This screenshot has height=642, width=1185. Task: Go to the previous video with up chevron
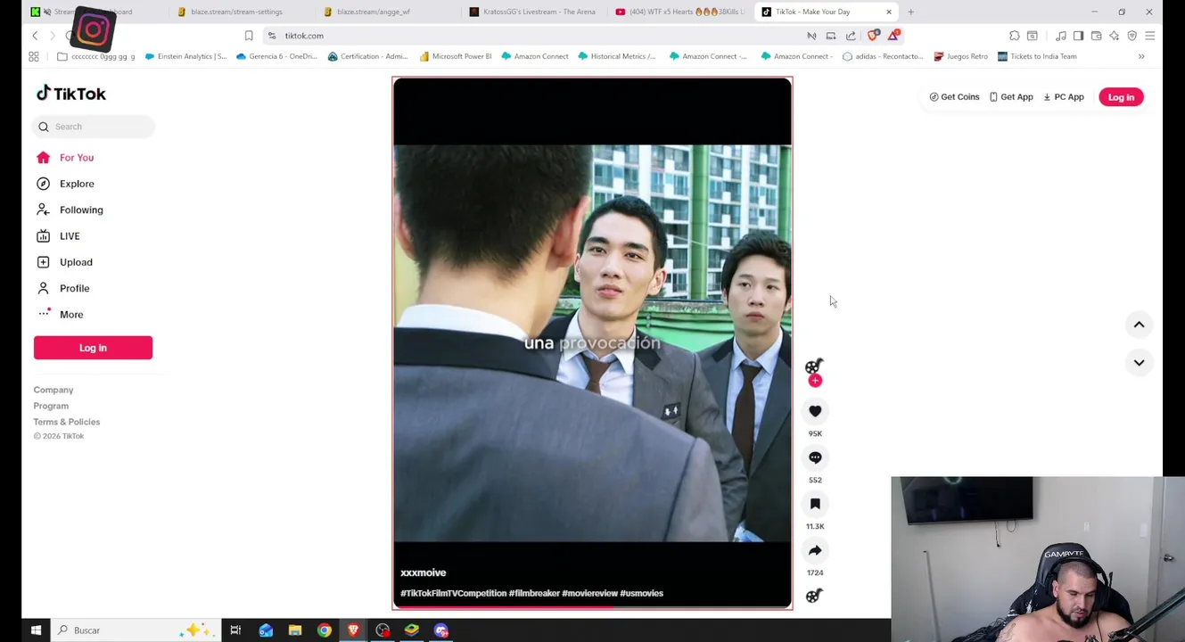(x=1139, y=325)
